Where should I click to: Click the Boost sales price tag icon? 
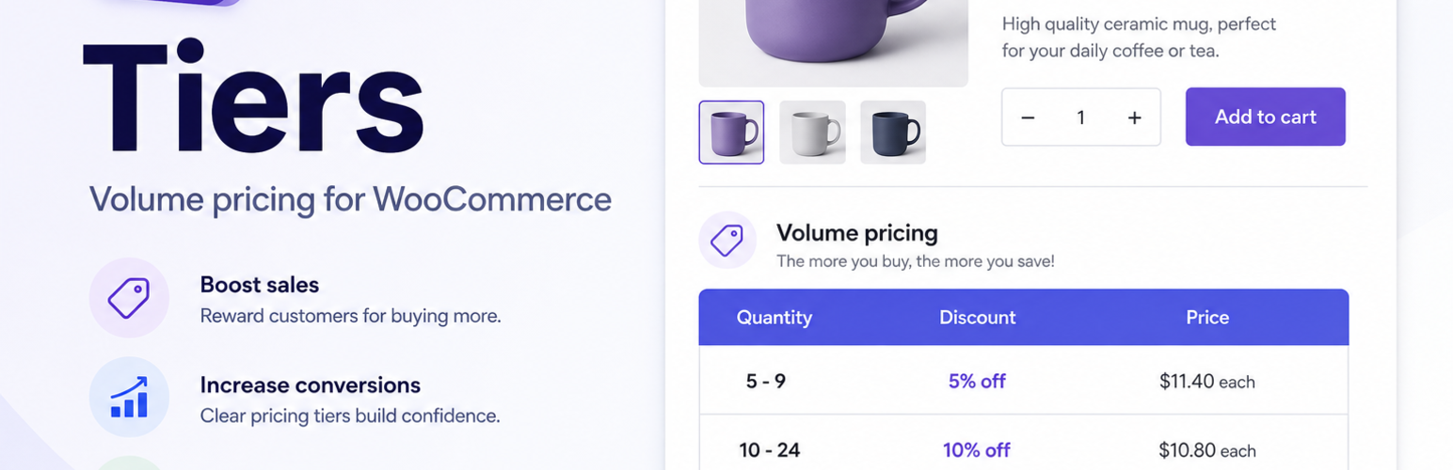[x=129, y=298]
